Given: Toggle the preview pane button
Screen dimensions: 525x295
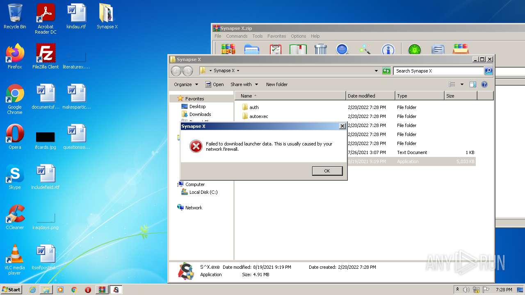Looking at the screenshot, I should (x=472, y=84).
